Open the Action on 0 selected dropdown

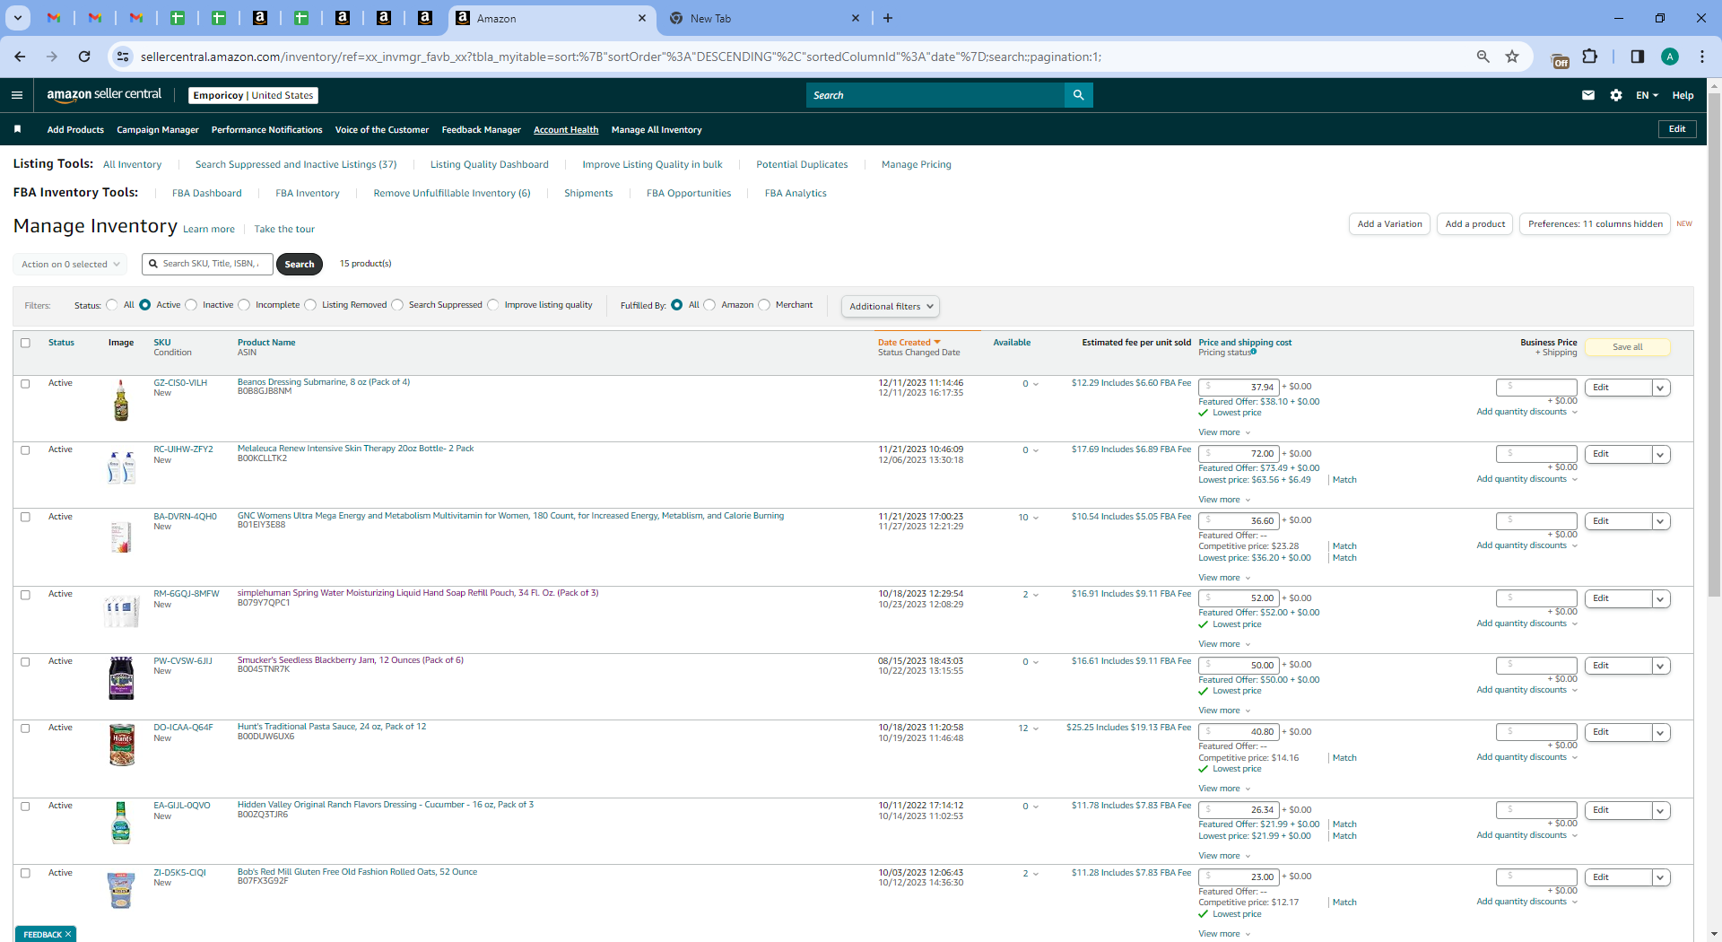point(70,265)
